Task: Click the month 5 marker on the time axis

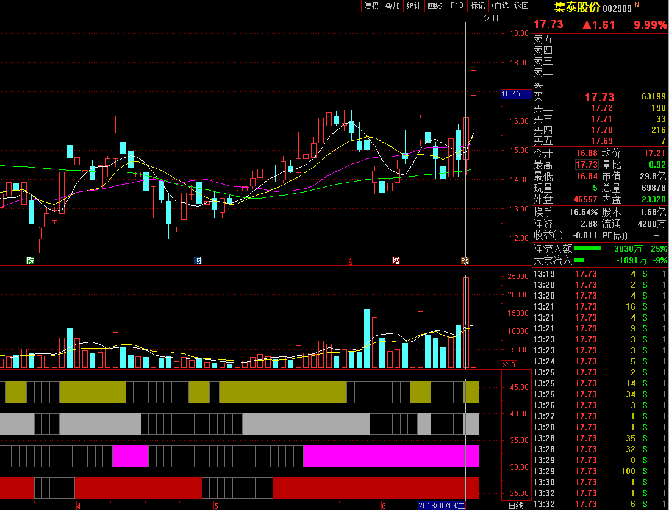Action: (x=216, y=506)
